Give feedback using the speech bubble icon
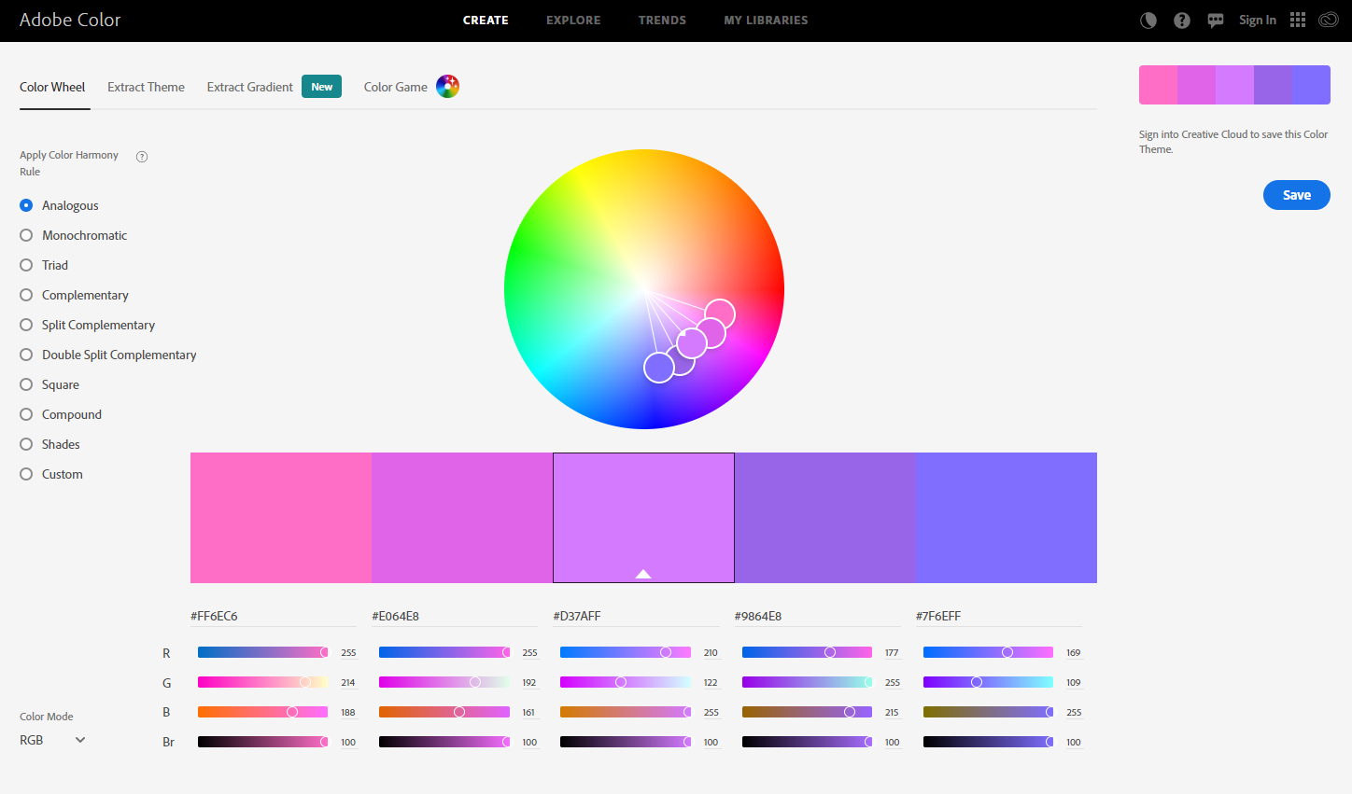 pos(1215,20)
